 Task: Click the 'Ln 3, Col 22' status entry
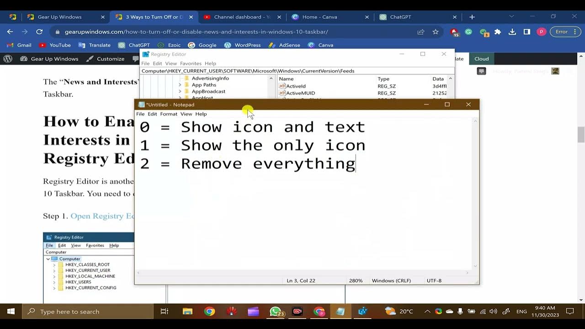coord(301,281)
